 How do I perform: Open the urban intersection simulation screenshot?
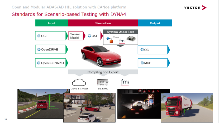coord(89,107)
